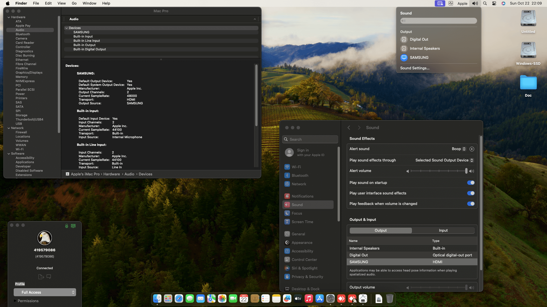Open Messages from the Dock

(x=190, y=298)
